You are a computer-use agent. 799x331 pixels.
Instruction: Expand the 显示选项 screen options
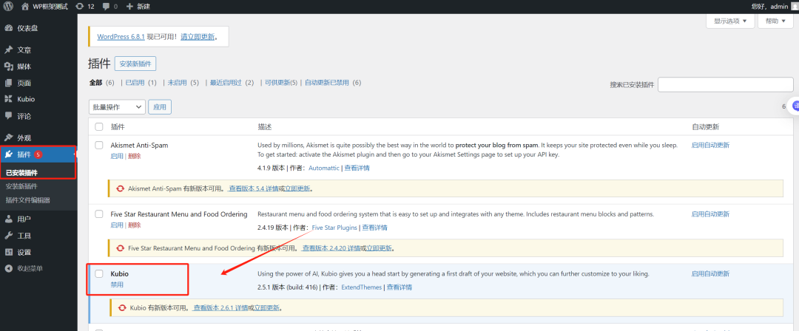729,21
